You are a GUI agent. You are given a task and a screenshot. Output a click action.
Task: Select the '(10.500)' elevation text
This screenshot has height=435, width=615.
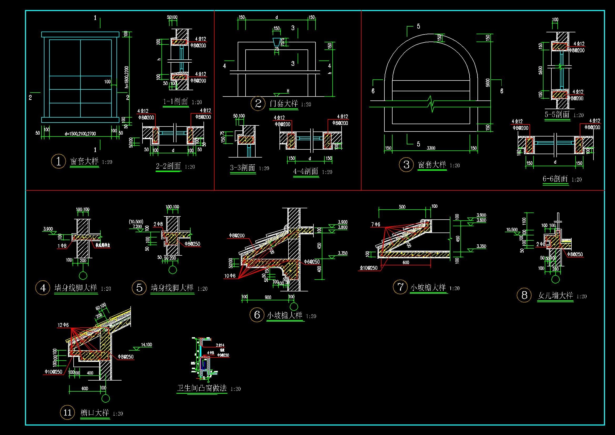[136, 222]
